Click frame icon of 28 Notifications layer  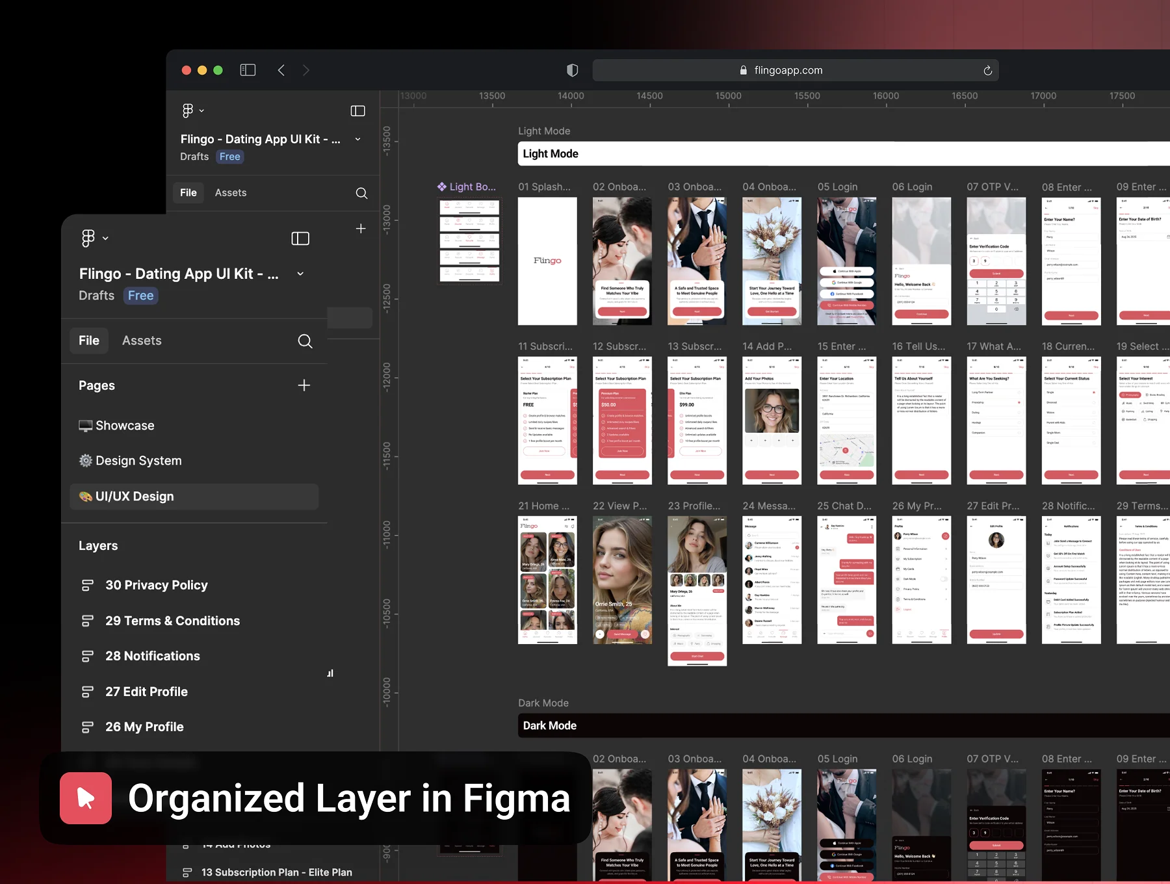pos(87,656)
